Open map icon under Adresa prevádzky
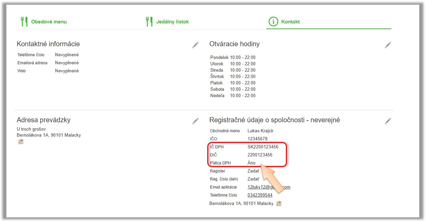 coord(21,142)
